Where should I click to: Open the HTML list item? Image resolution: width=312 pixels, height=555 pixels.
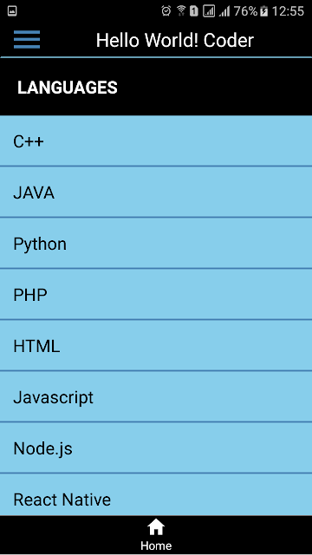pyautogui.click(x=156, y=345)
